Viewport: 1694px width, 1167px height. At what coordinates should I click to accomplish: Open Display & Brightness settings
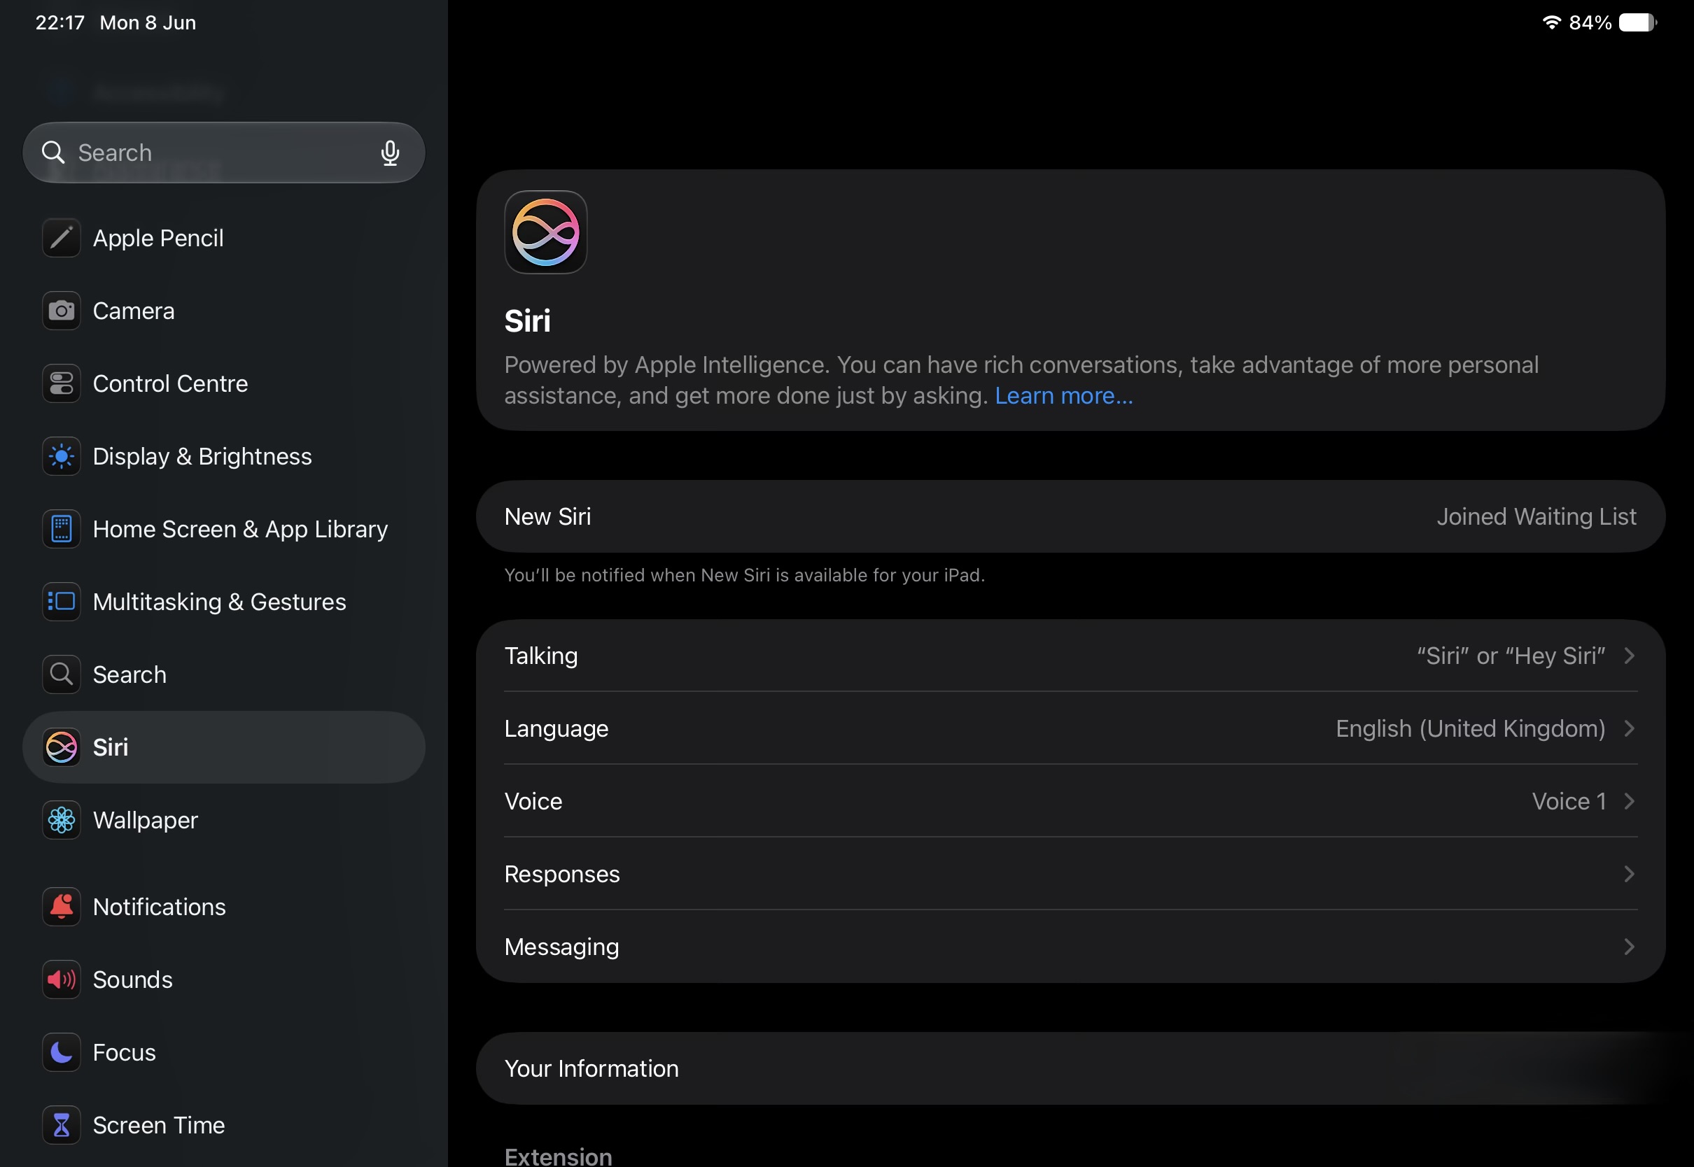pos(224,456)
